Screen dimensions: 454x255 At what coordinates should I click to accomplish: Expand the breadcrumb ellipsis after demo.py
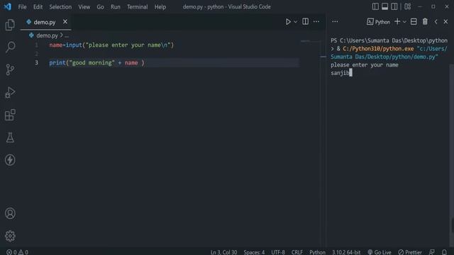[67, 36]
